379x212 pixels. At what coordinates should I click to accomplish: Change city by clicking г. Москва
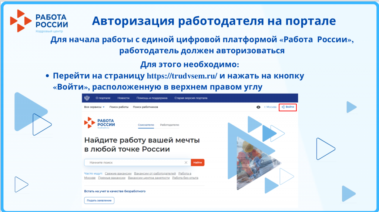[270, 107]
